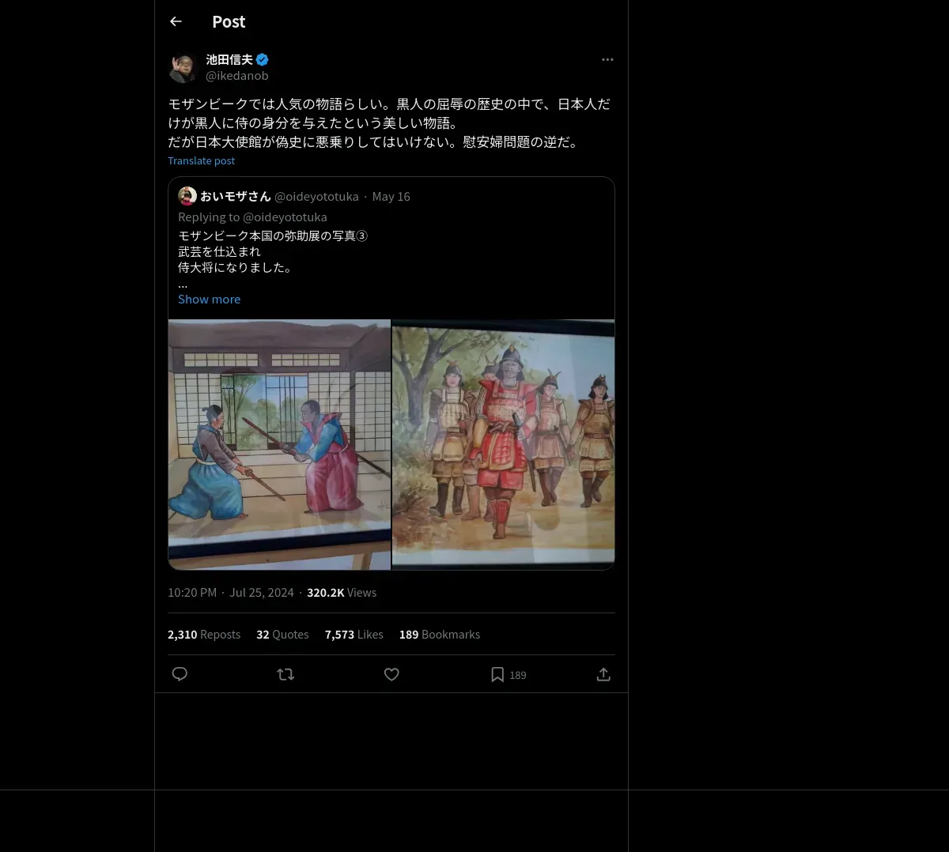
Task: Open the armored samurai painting image
Action: pos(504,444)
